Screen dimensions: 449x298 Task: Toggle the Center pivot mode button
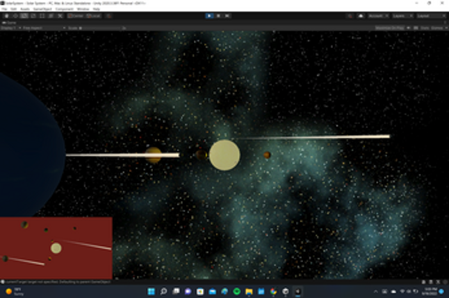(76, 16)
